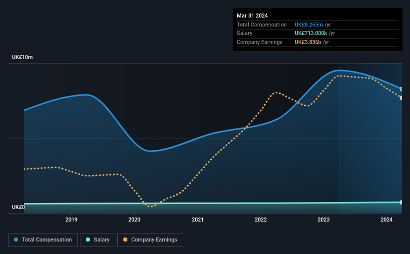
Task: Toggle the Salary legend button
Action: coord(97,240)
